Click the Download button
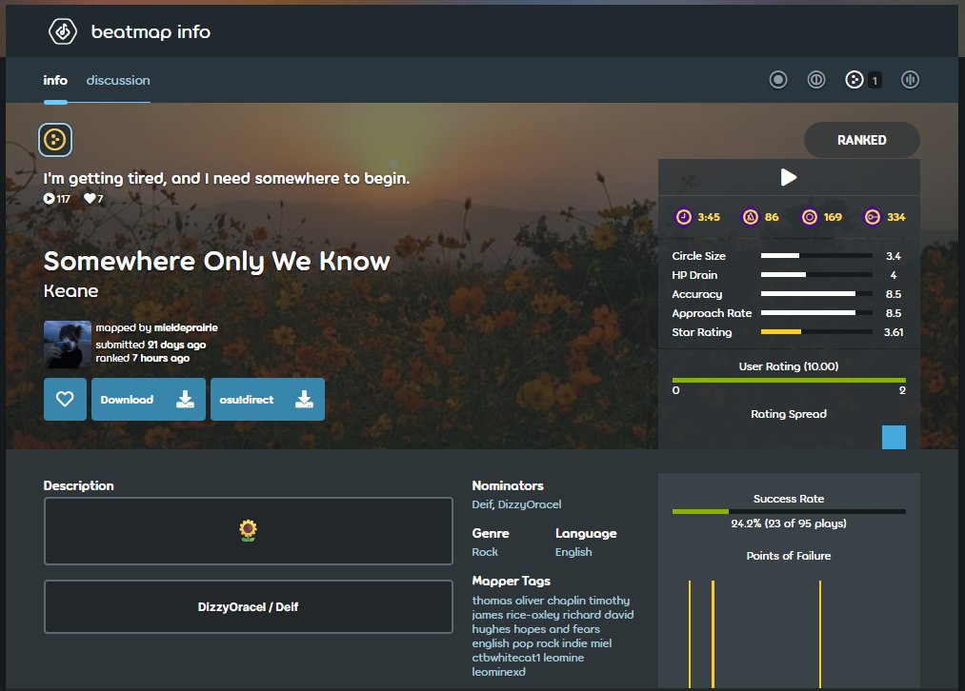The height and width of the screenshot is (691, 965). tap(149, 399)
